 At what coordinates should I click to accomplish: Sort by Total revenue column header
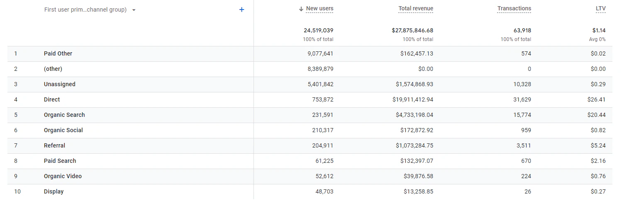(416, 9)
